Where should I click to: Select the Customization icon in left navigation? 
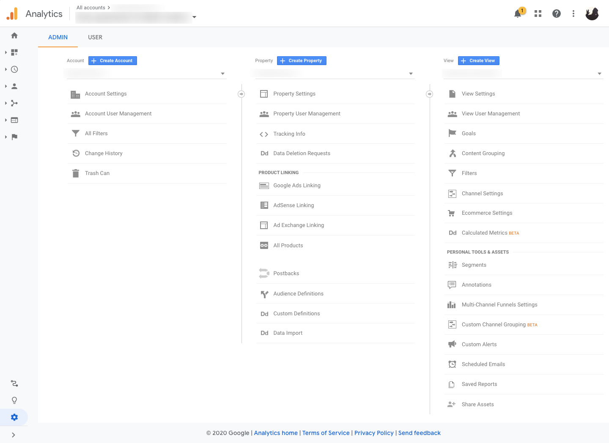tap(14, 52)
